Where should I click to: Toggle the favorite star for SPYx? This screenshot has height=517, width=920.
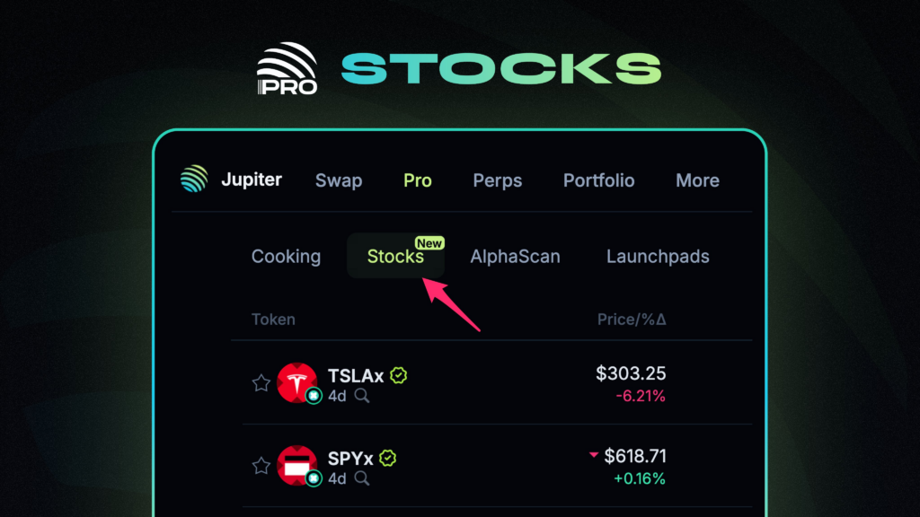[x=261, y=466]
